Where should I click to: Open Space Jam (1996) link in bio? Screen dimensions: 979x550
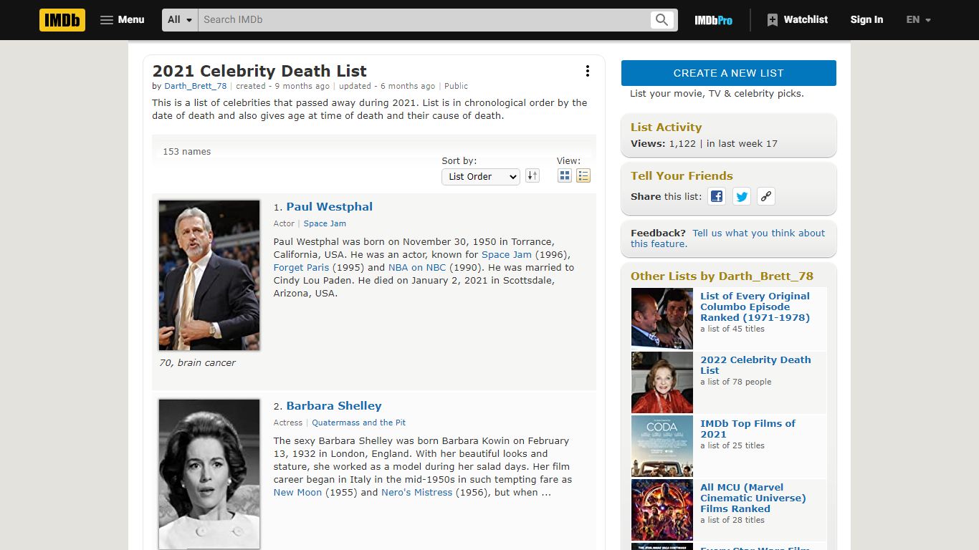tap(507, 254)
